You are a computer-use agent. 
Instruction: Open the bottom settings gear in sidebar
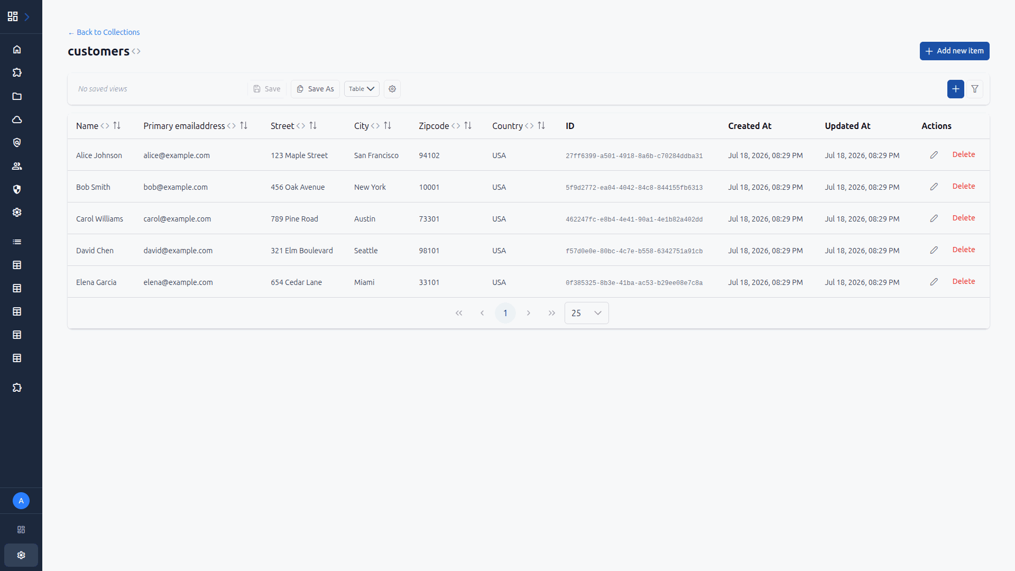(21, 555)
